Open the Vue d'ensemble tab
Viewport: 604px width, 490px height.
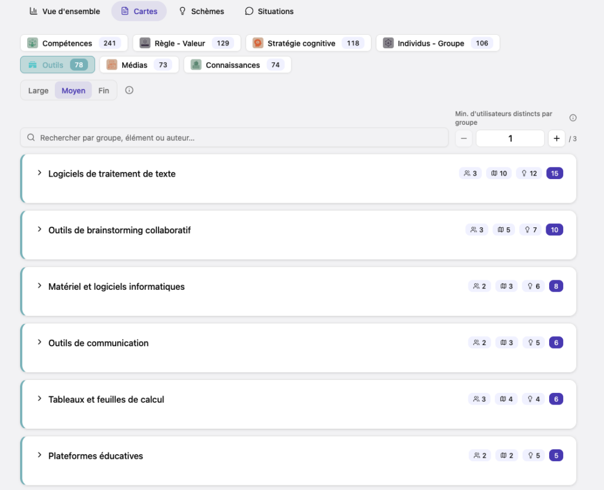[65, 11]
